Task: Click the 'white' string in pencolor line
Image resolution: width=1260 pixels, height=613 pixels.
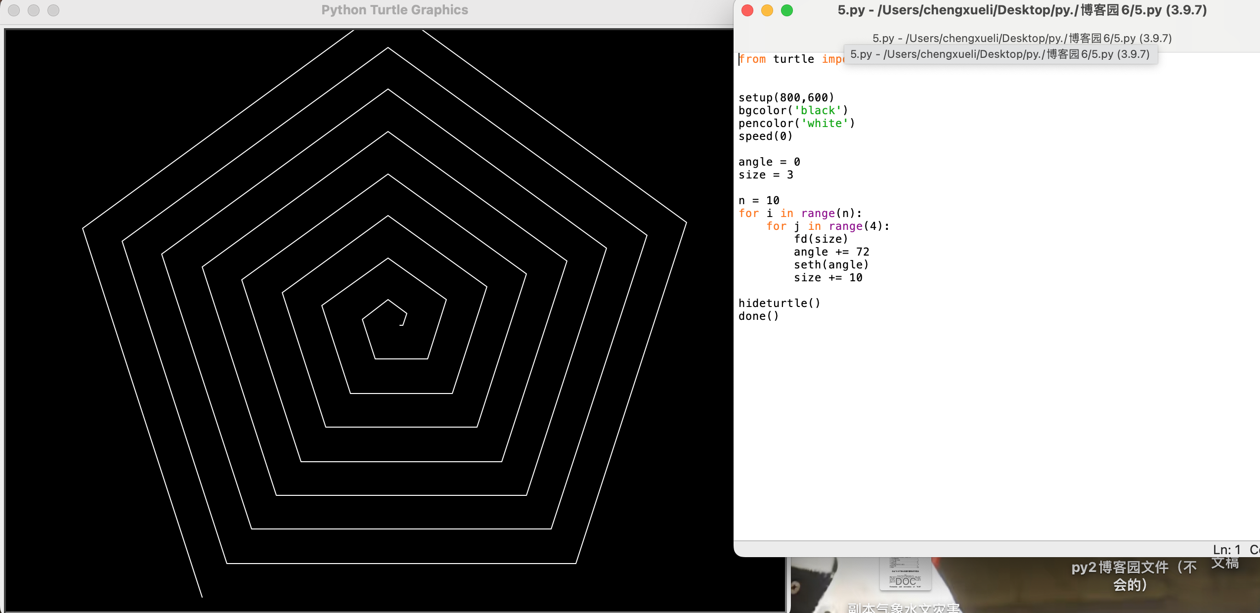Action: 824,124
